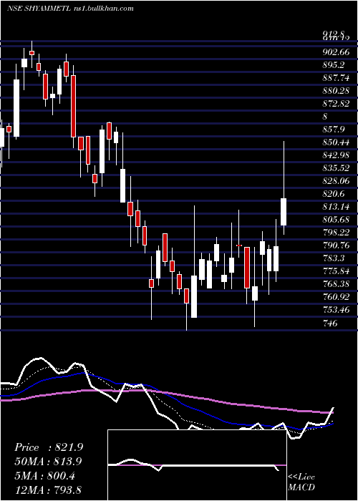Select the 783.3 price axis label

point(334,258)
